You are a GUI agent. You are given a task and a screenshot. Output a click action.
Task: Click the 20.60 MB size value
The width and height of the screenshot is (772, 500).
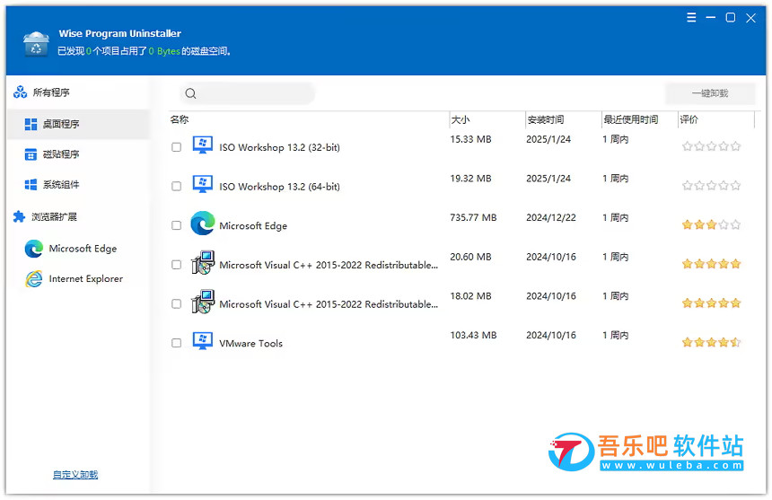point(470,257)
